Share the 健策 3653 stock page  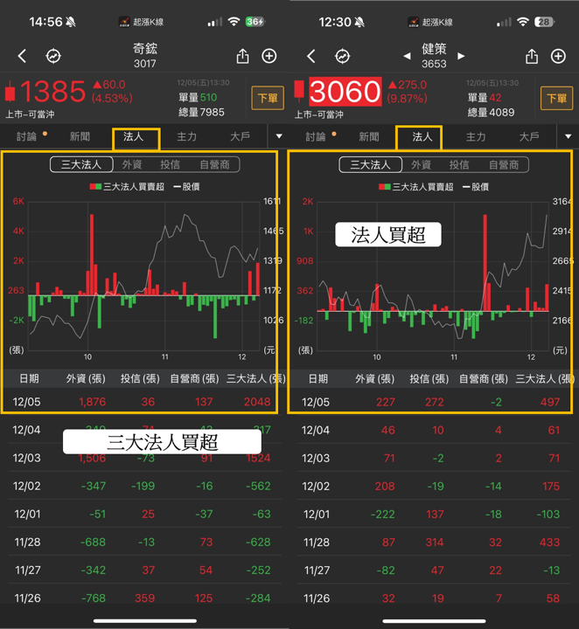(x=532, y=56)
